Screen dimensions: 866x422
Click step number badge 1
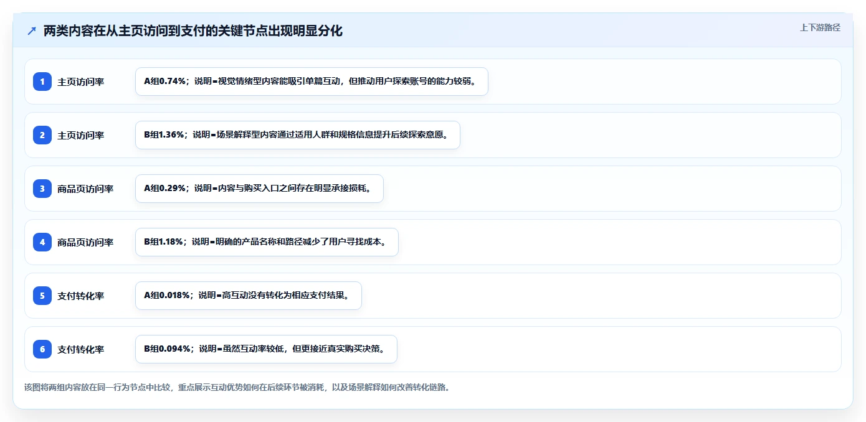coord(42,82)
